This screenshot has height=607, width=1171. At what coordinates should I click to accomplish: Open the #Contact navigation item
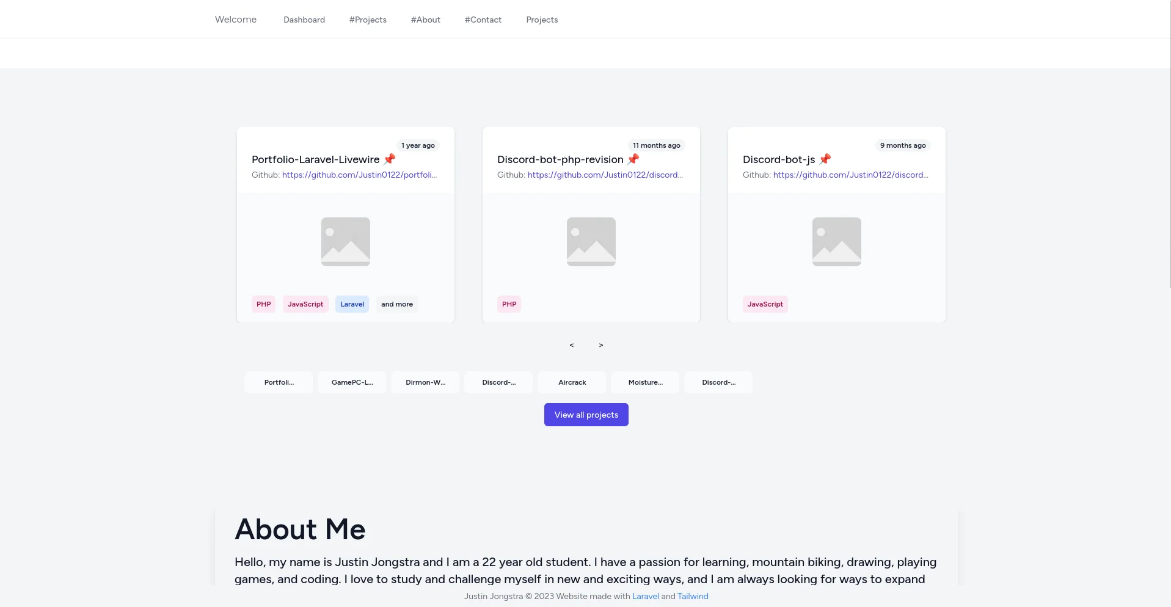click(483, 19)
